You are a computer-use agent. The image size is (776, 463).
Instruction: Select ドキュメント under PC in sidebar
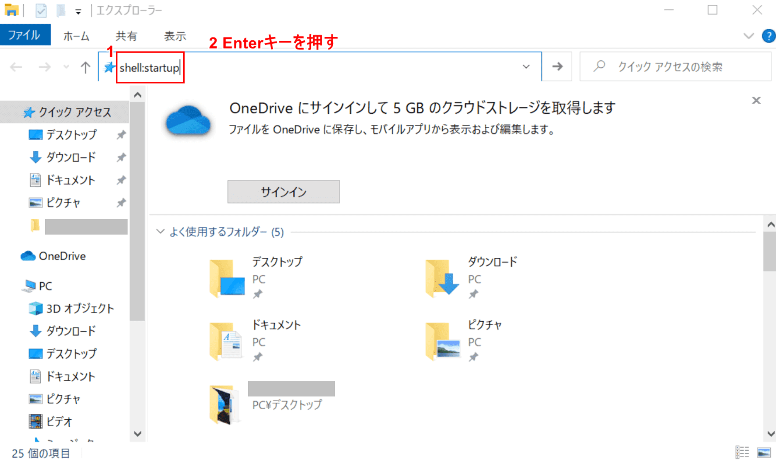(x=61, y=376)
